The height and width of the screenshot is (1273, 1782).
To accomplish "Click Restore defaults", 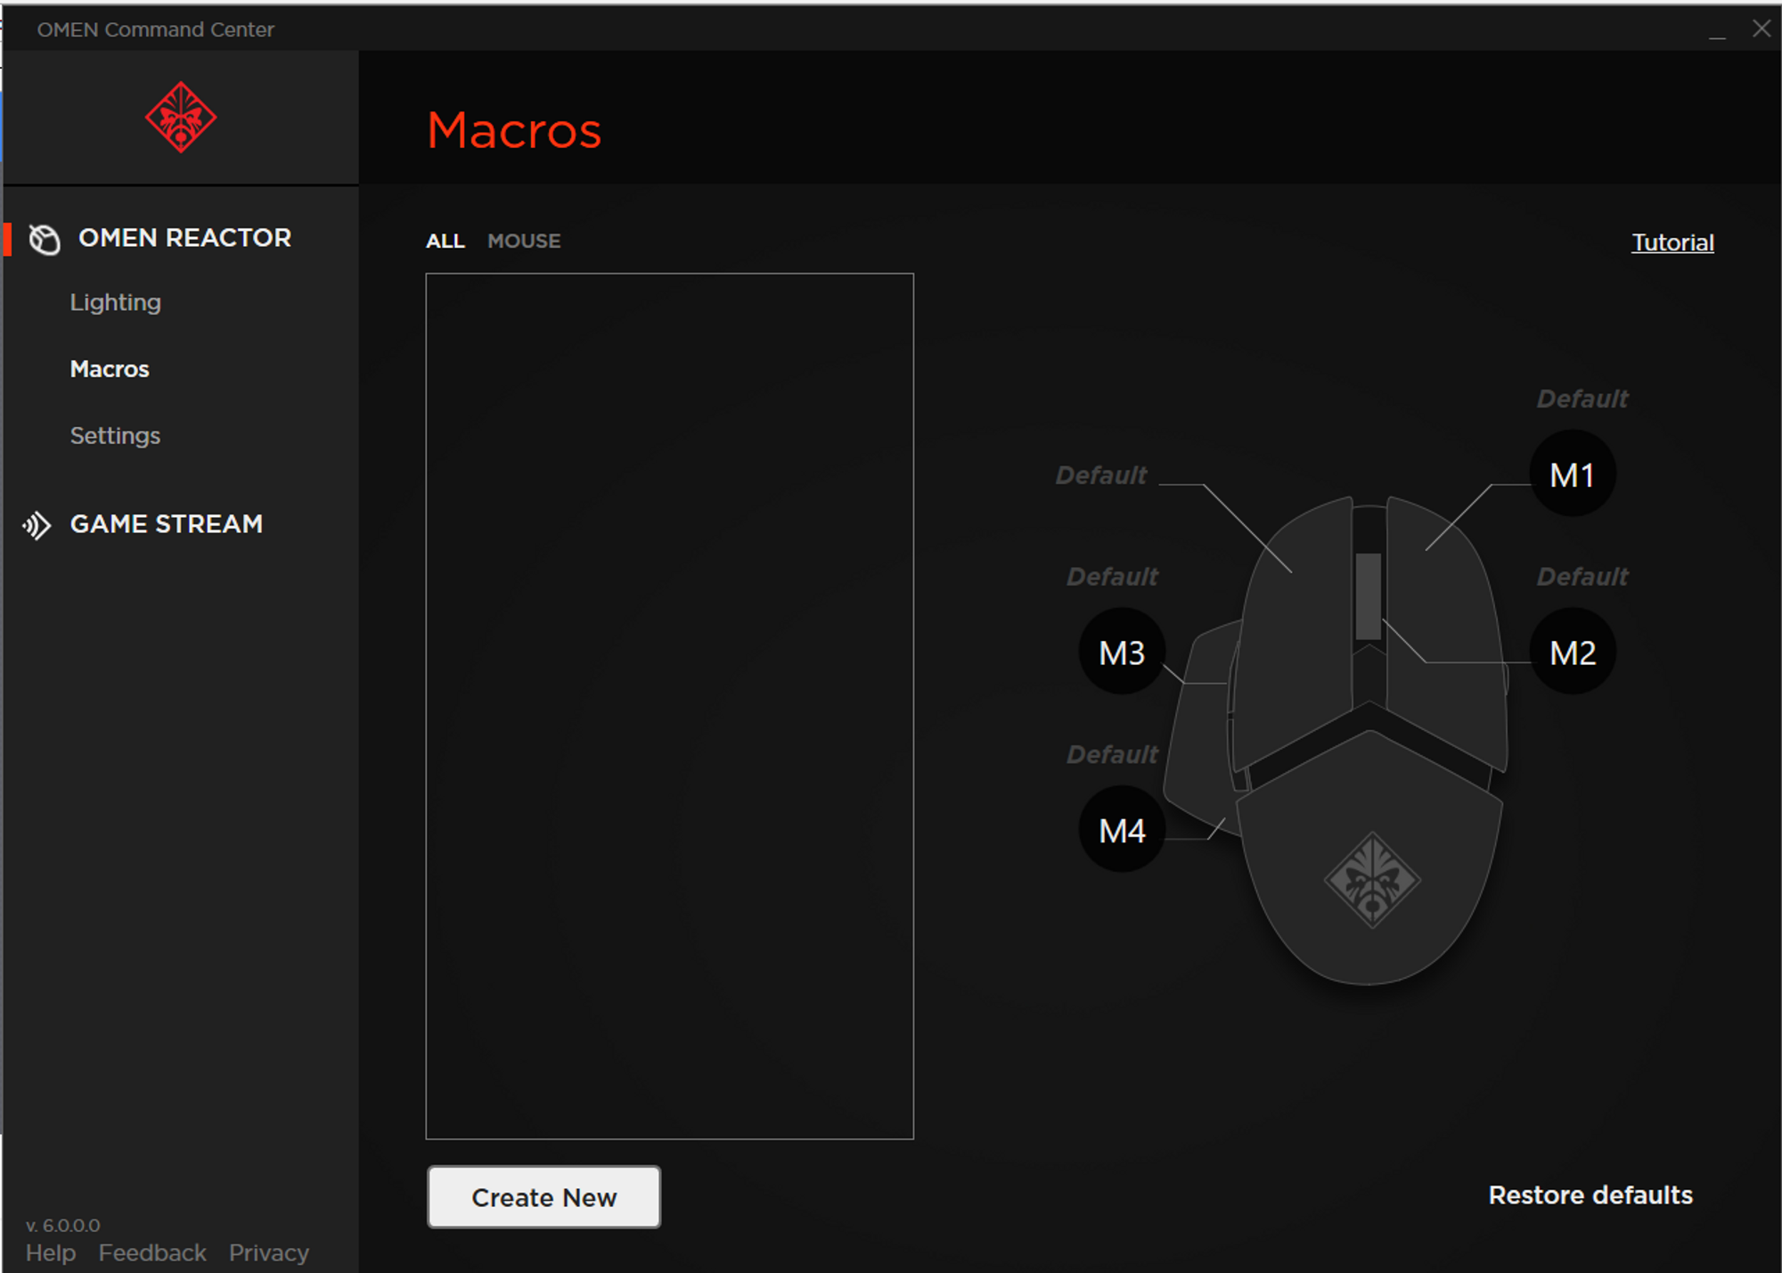I will pos(1590,1195).
